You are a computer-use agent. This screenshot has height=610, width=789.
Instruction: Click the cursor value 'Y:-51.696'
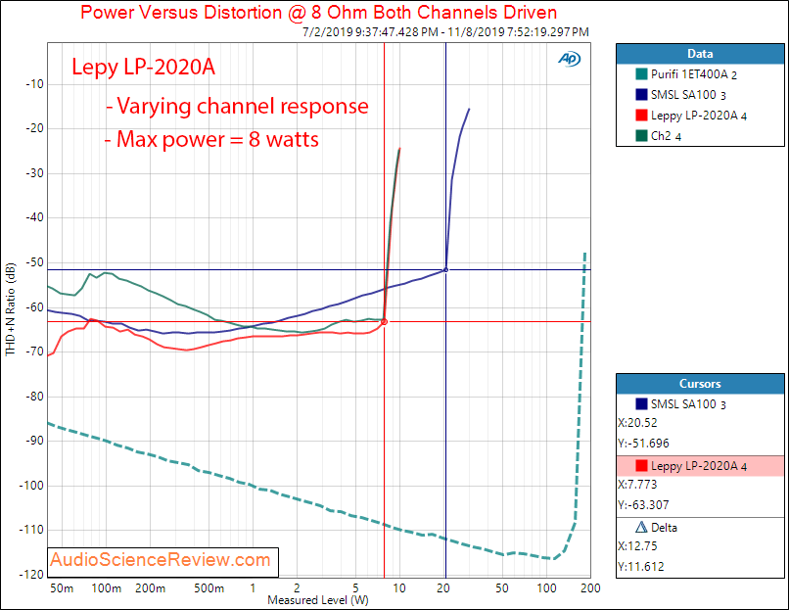[643, 444]
